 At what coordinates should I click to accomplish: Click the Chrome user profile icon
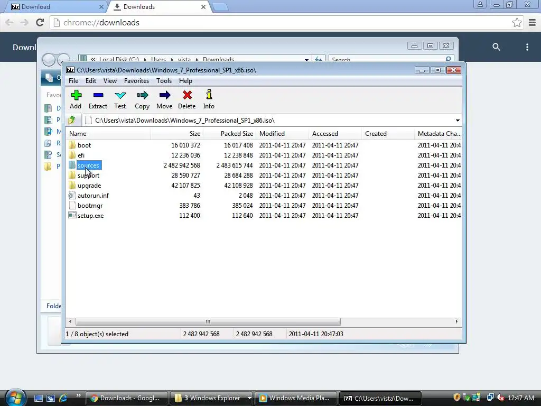click(x=480, y=4)
